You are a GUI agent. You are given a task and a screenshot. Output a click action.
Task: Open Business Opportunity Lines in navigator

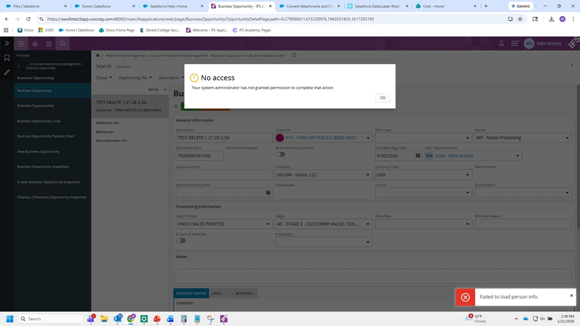pos(39,121)
